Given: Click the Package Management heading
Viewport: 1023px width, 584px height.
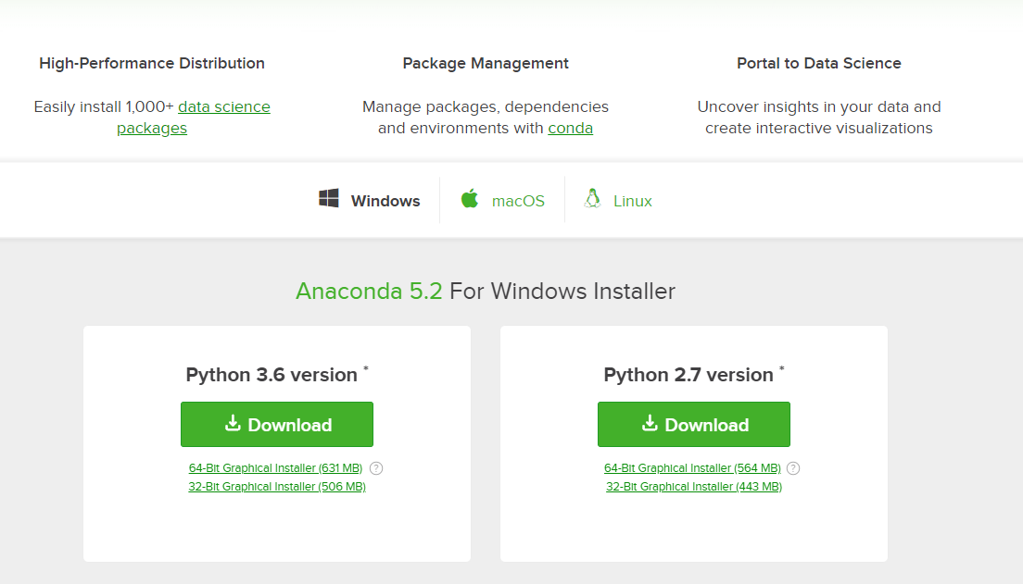Looking at the screenshot, I should click(x=486, y=63).
